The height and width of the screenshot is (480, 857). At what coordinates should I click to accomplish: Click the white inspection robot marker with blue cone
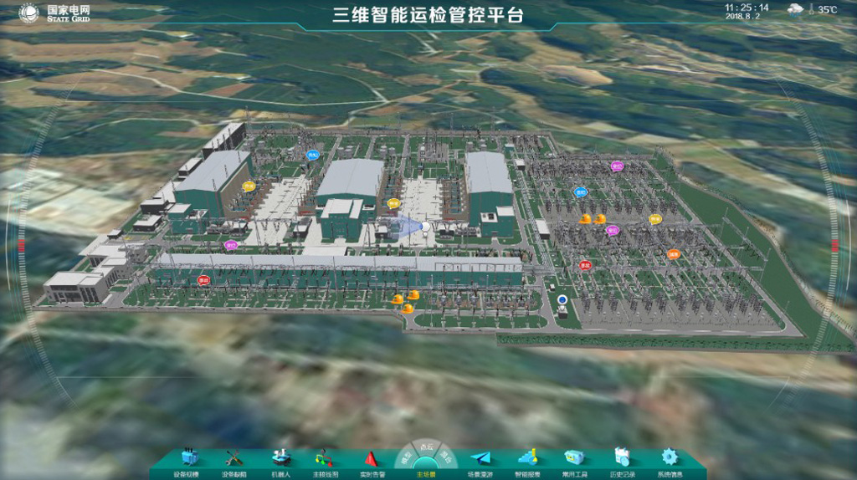tap(425, 226)
